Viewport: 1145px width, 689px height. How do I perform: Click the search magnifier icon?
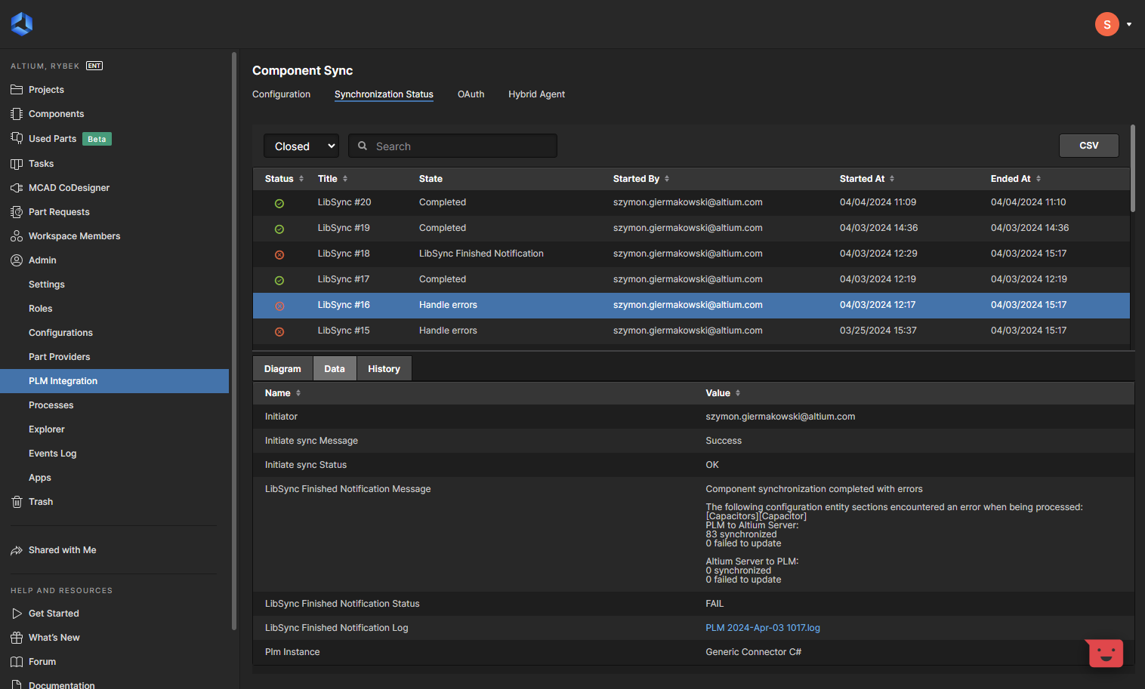click(363, 146)
